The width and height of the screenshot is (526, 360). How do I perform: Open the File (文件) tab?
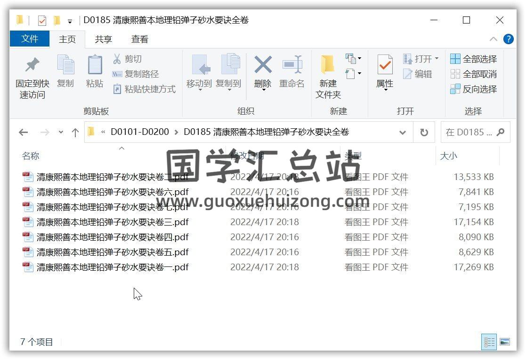click(x=30, y=39)
